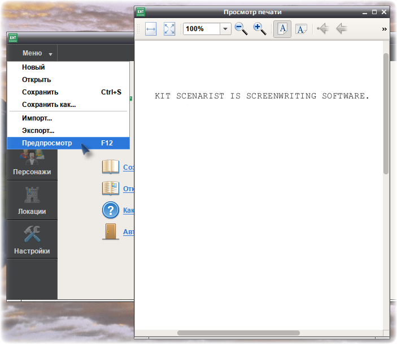Zoom out with the minus magnifier icon
This screenshot has height=344, width=397.
pyautogui.click(x=241, y=29)
